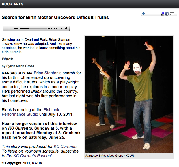The image size is (179, 167).
Task: Seek within the audio progress bar
Action: [33, 28]
